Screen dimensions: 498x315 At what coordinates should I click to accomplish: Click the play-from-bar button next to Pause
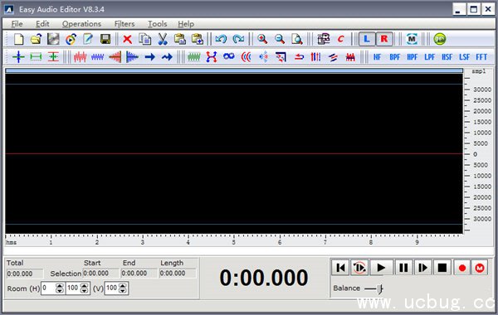(x=422, y=268)
